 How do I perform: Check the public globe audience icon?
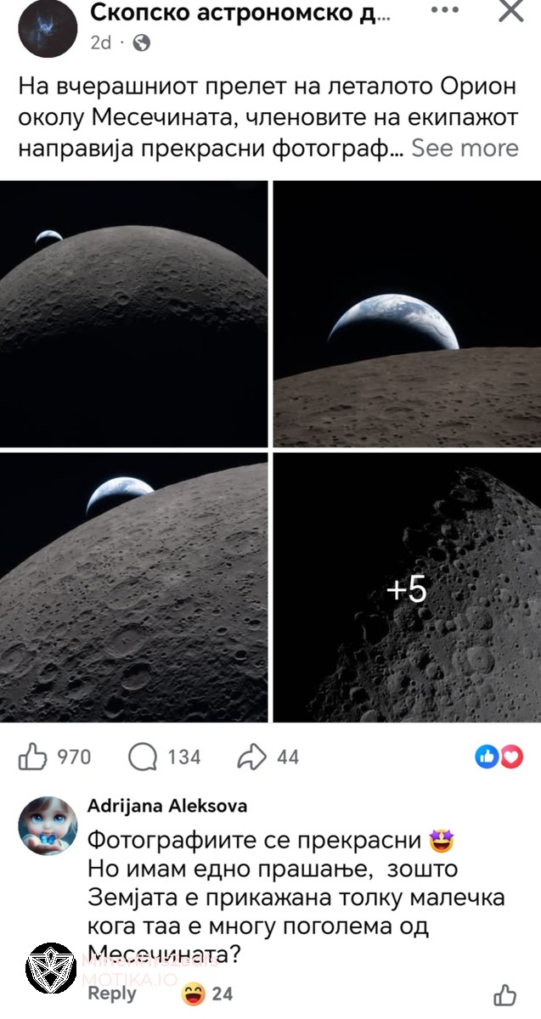point(141,43)
